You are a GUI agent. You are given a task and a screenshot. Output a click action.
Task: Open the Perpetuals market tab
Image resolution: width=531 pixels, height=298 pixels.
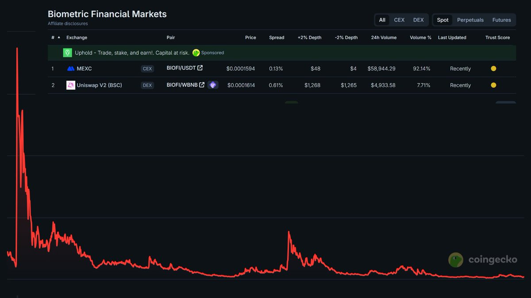[470, 20]
